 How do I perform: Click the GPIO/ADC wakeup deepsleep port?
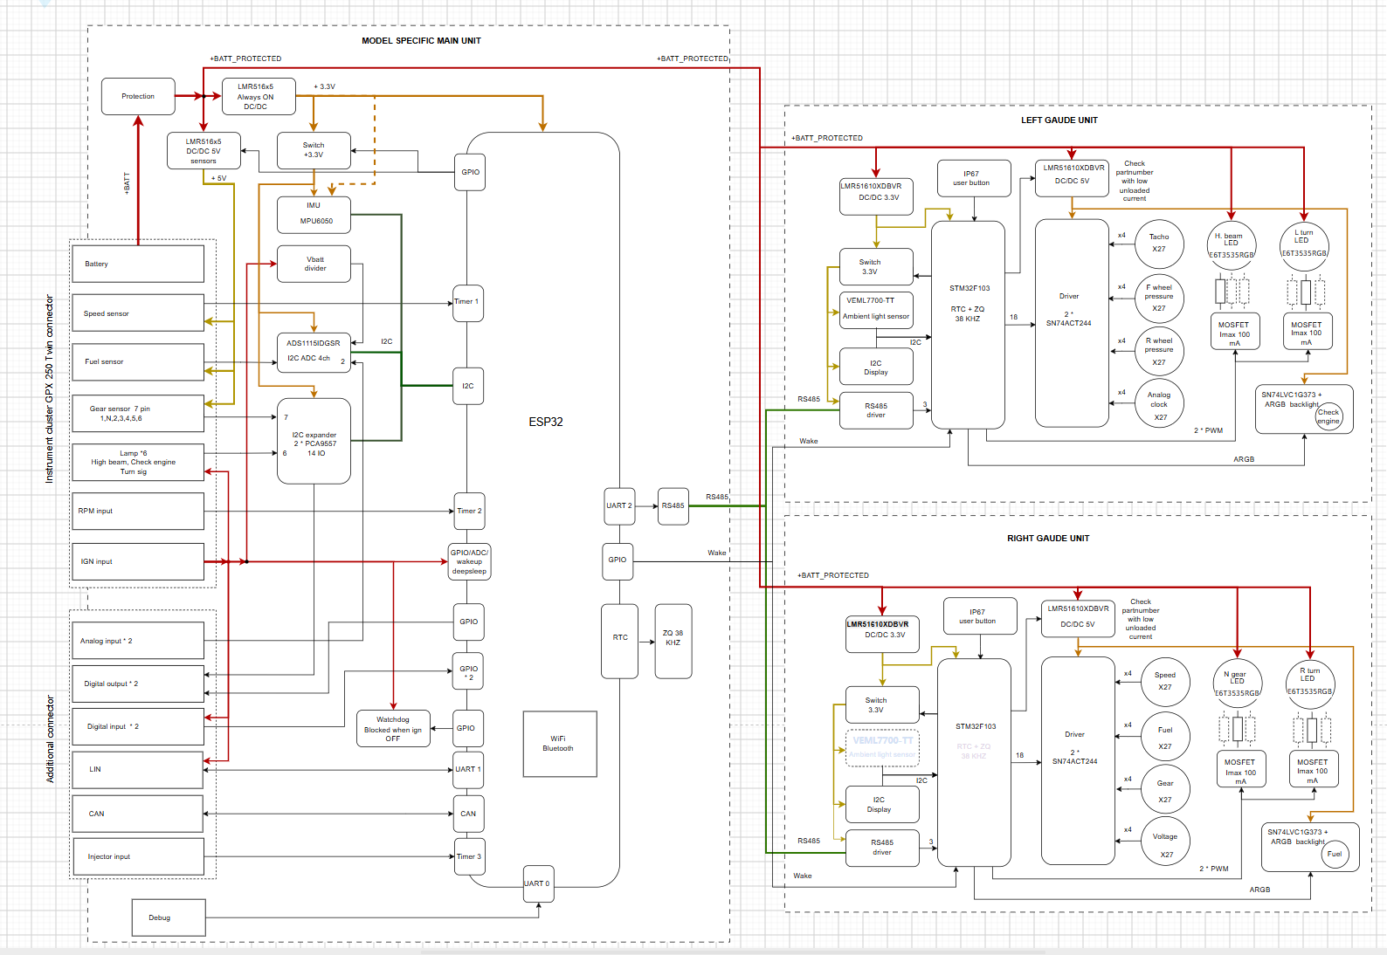(x=470, y=561)
